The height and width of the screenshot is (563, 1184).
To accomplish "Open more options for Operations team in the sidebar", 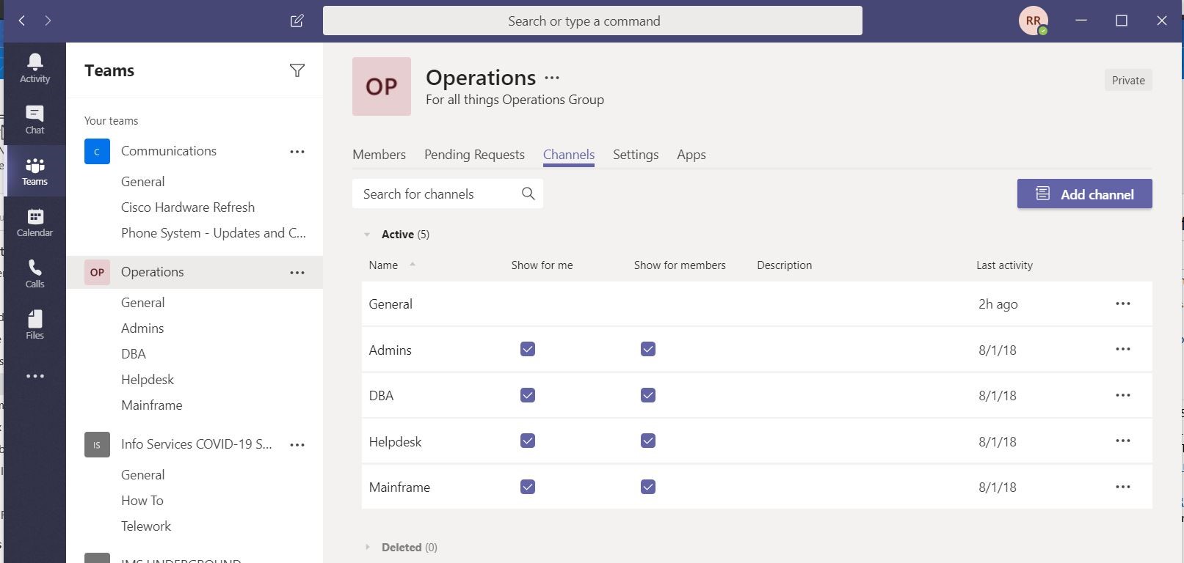I will pos(297,273).
